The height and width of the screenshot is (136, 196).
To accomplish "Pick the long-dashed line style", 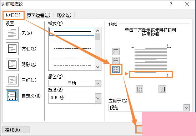I will pyautogui.click(x=72, y=57).
